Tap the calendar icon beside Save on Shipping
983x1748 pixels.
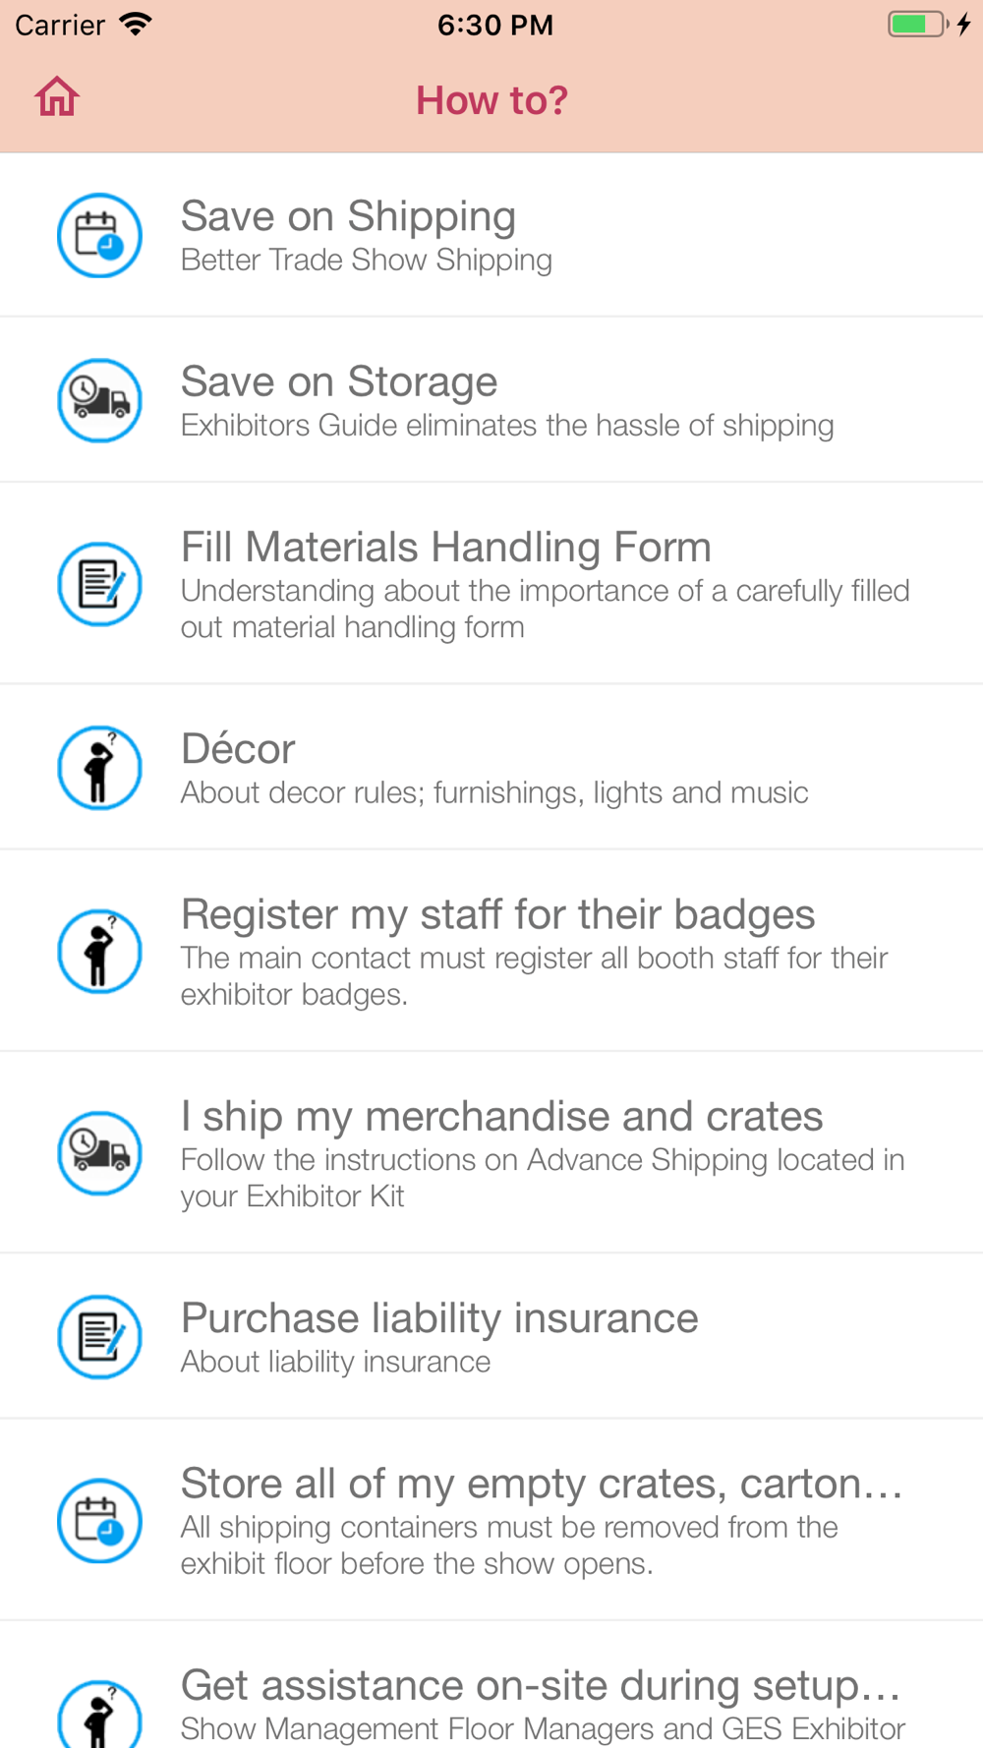99,235
